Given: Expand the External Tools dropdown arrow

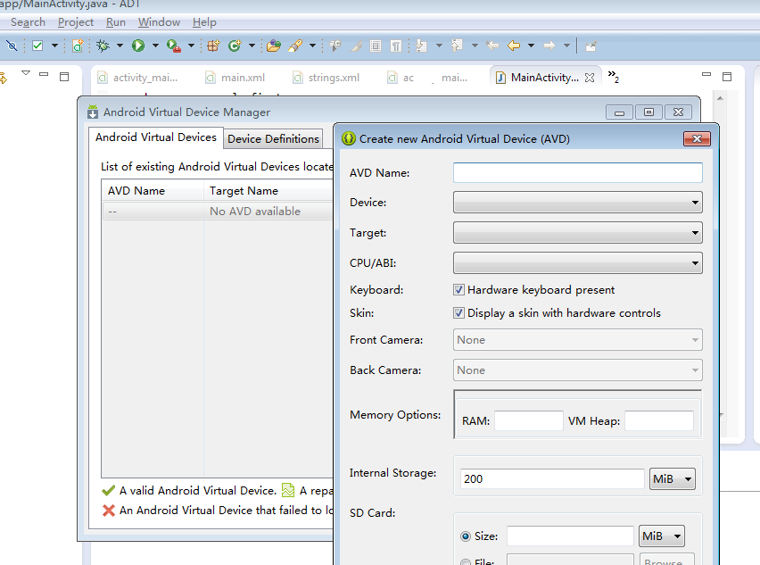Looking at the screenshot, I should [191, 46].
